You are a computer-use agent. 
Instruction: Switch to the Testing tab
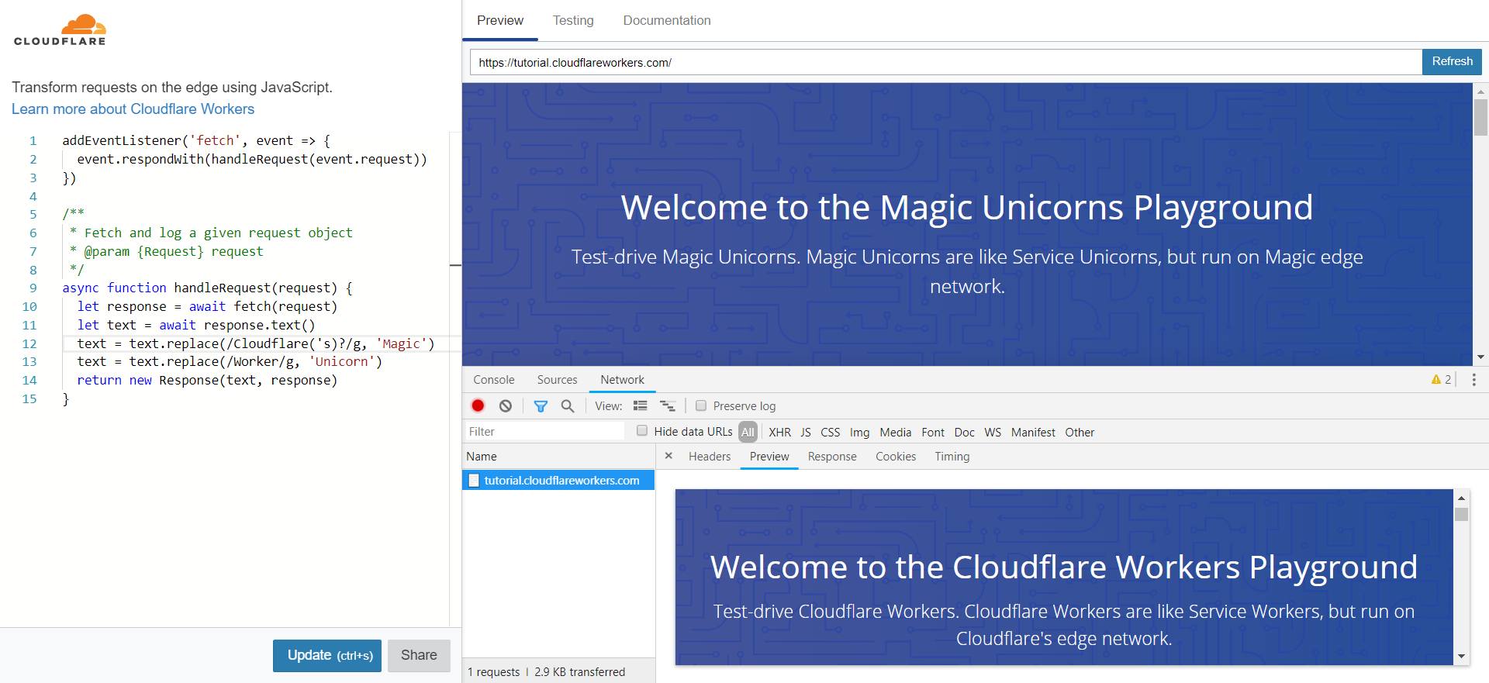click(573, 21)
